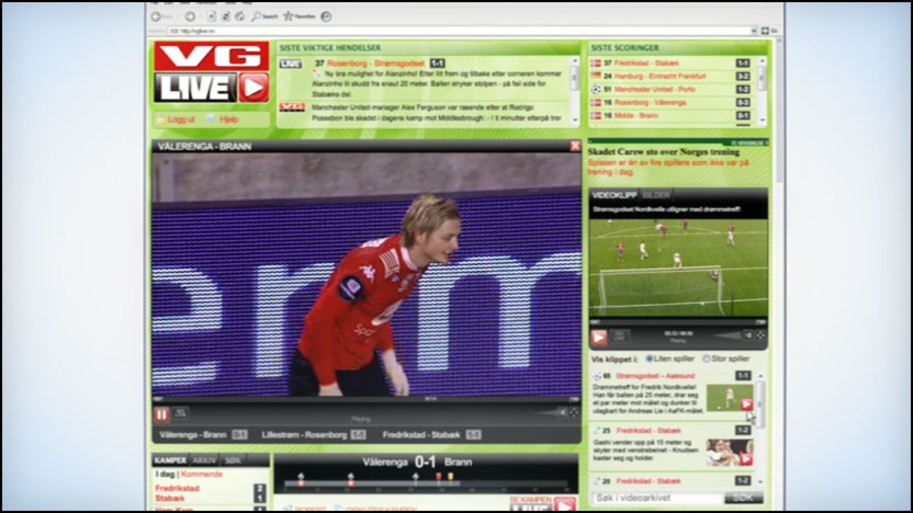The image size is (913, 513).
Task: Switch stream to Fredrikstad - Stabæk below player
Action: coord(421,435)
